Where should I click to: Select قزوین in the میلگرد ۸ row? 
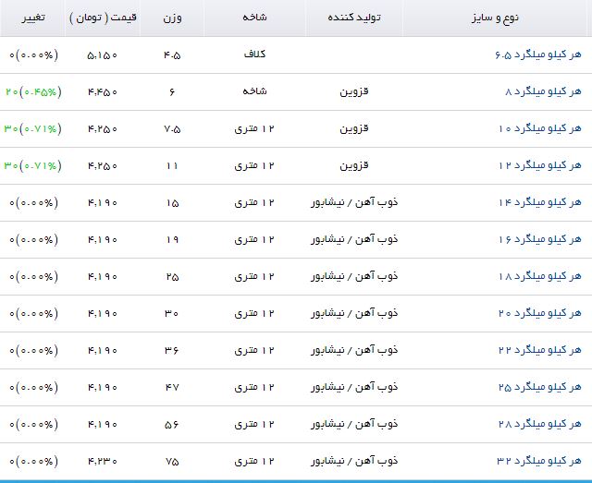(x=354, y=91)
